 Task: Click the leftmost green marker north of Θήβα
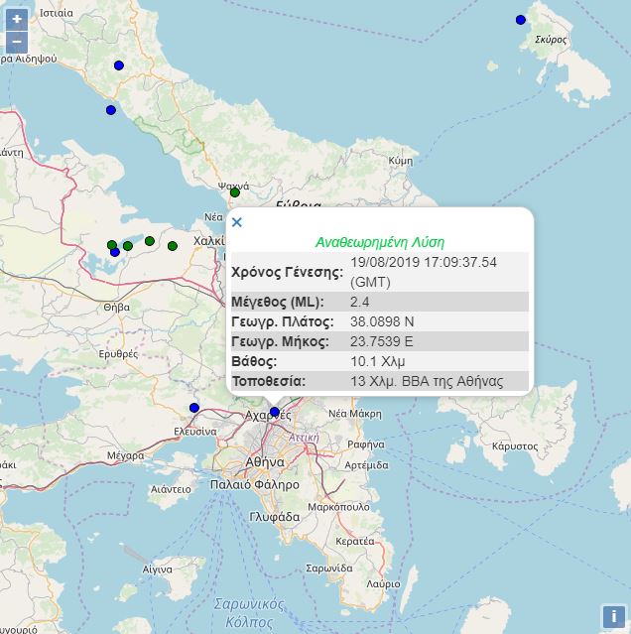(x=112, y=245)
